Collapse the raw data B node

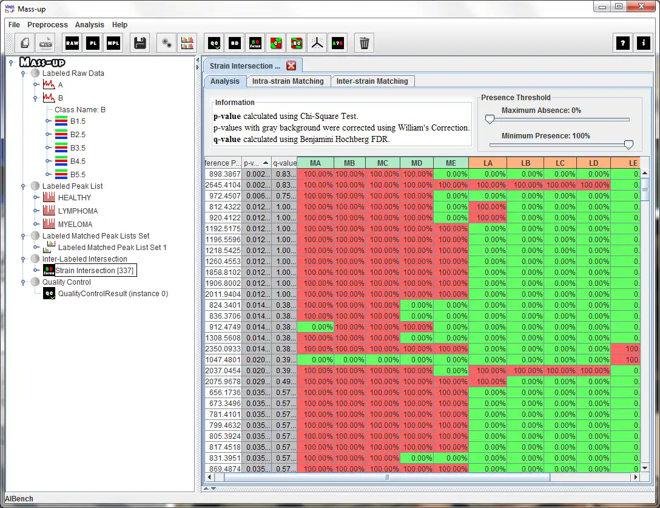pos(35,98)
